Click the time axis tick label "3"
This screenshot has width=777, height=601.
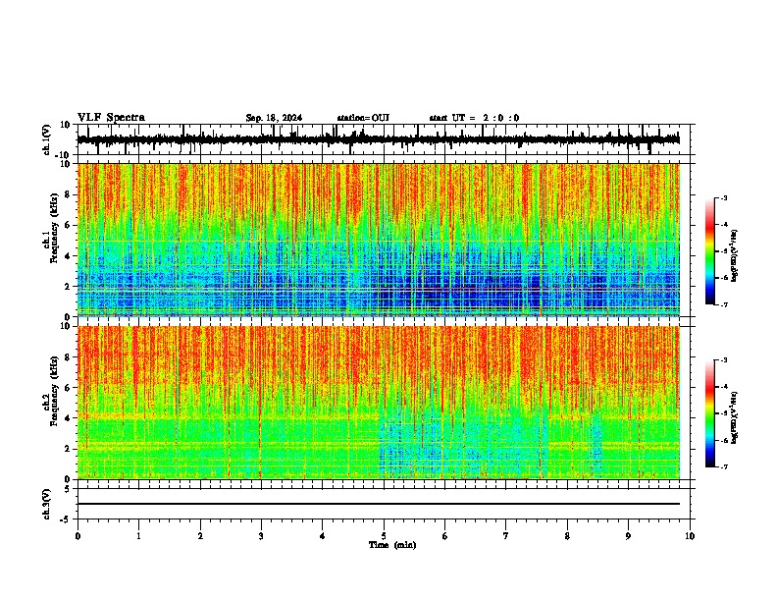coord(261,536)
